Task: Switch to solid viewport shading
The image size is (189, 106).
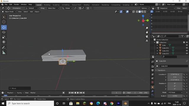Action: 140,12
